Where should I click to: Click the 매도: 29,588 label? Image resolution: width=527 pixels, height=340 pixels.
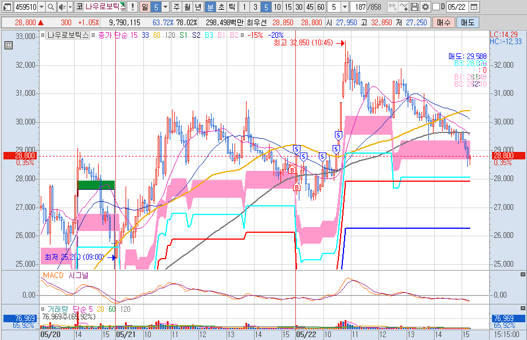467,56
